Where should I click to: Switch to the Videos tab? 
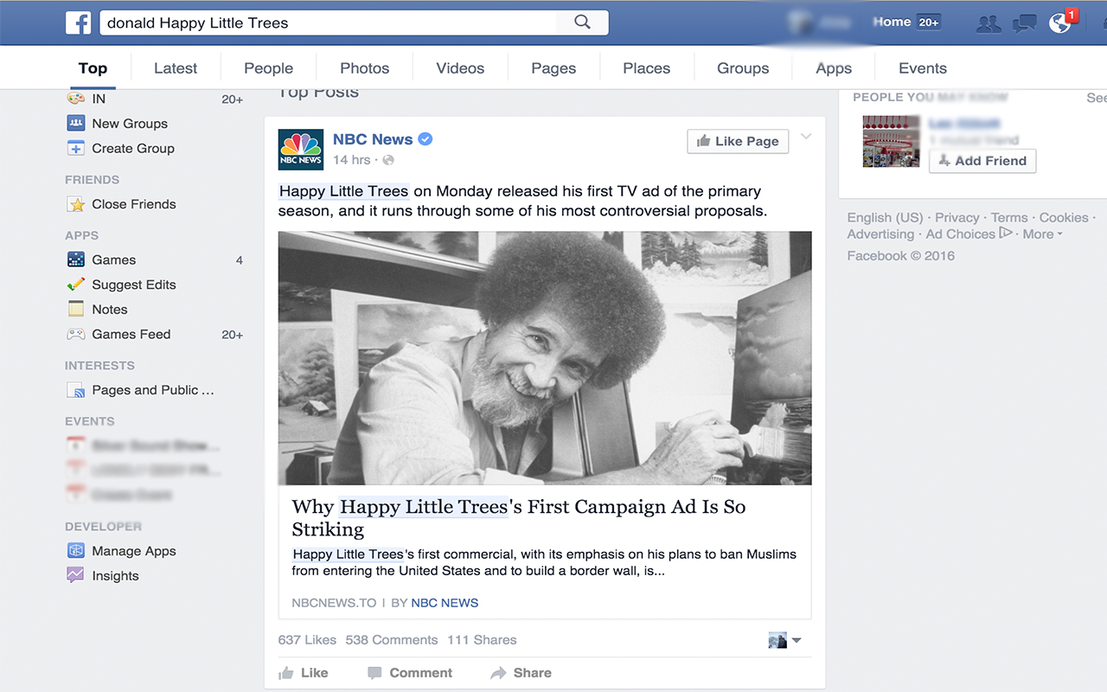point(460,68)
